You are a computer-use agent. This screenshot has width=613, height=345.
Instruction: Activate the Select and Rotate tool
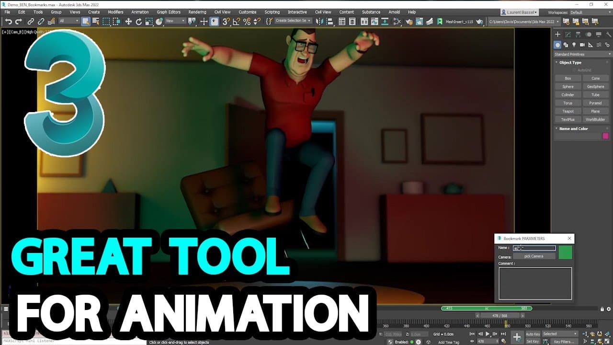(x=139, y=21)
